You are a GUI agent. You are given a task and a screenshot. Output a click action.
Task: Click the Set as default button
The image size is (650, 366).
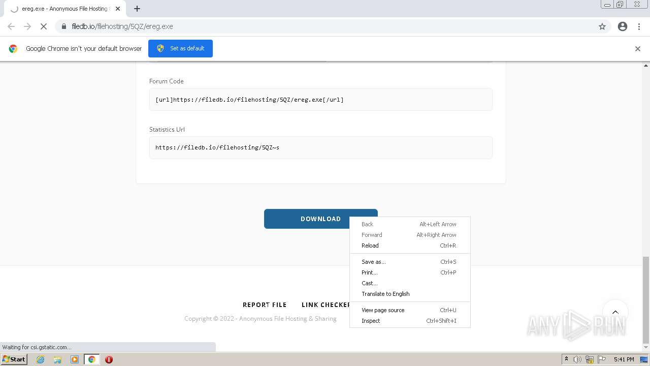[180, 48]
